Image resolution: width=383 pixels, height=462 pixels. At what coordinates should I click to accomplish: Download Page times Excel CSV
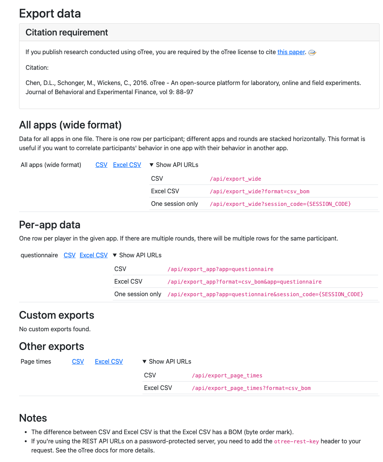click(109, 362)
